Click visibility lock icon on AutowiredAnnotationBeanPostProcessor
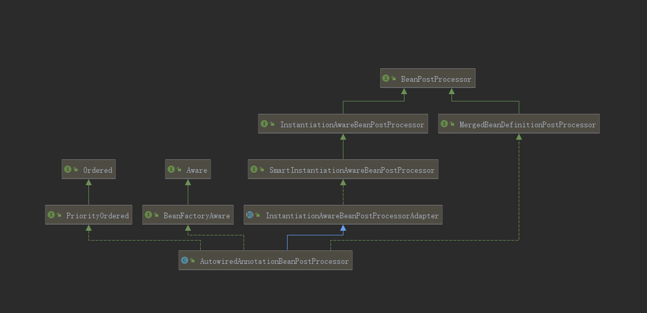 192,261
